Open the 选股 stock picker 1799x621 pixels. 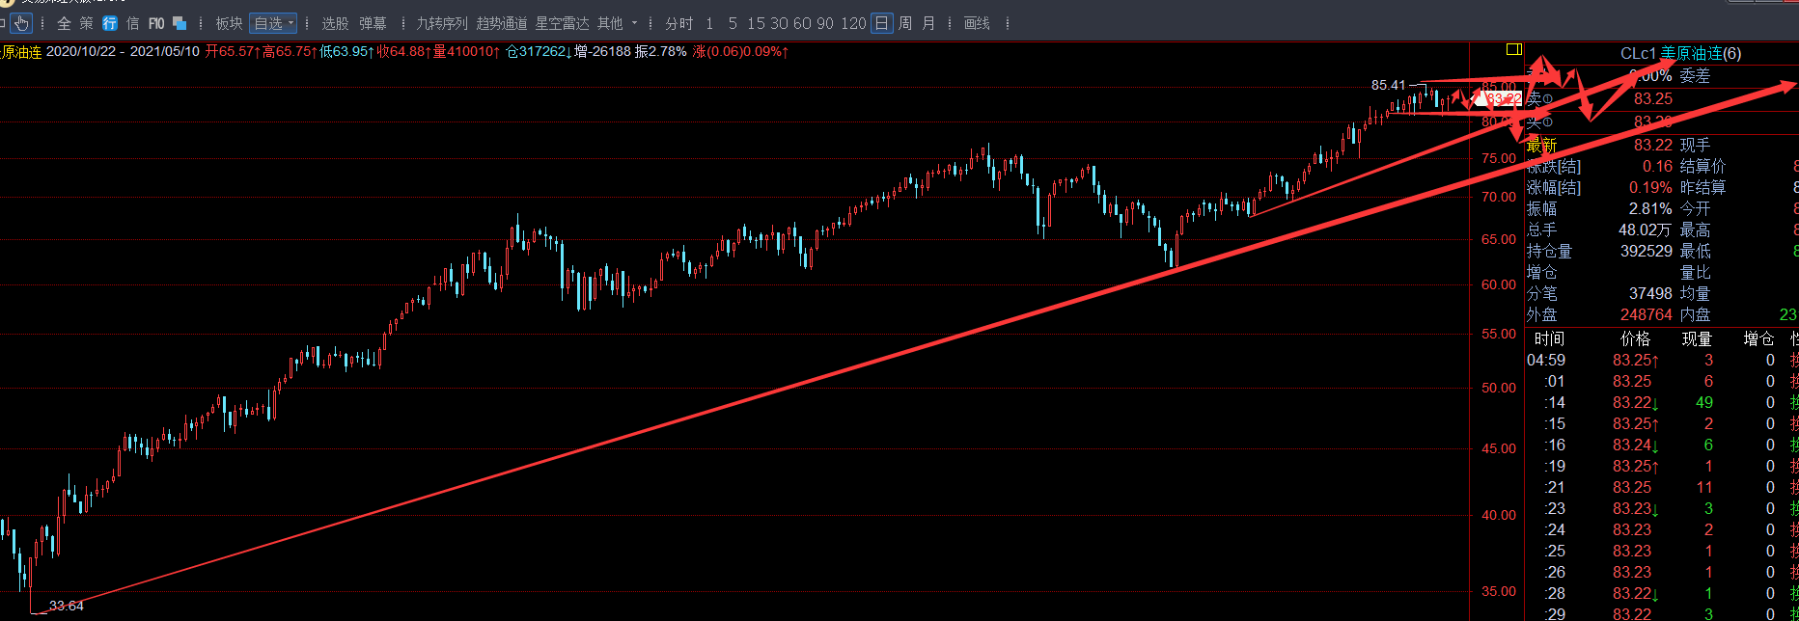click(335, 23)
